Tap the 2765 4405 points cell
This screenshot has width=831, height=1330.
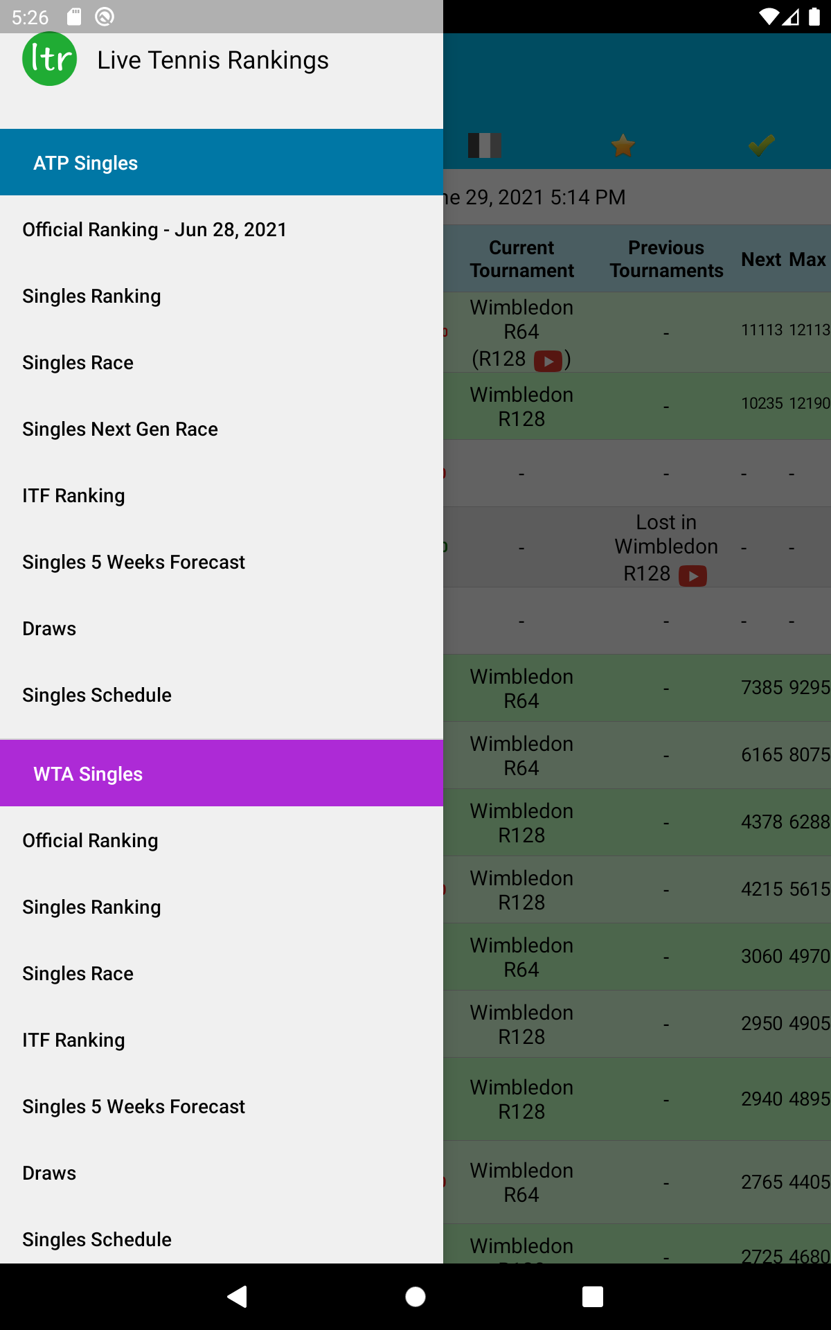click(x=785, y=1182)
